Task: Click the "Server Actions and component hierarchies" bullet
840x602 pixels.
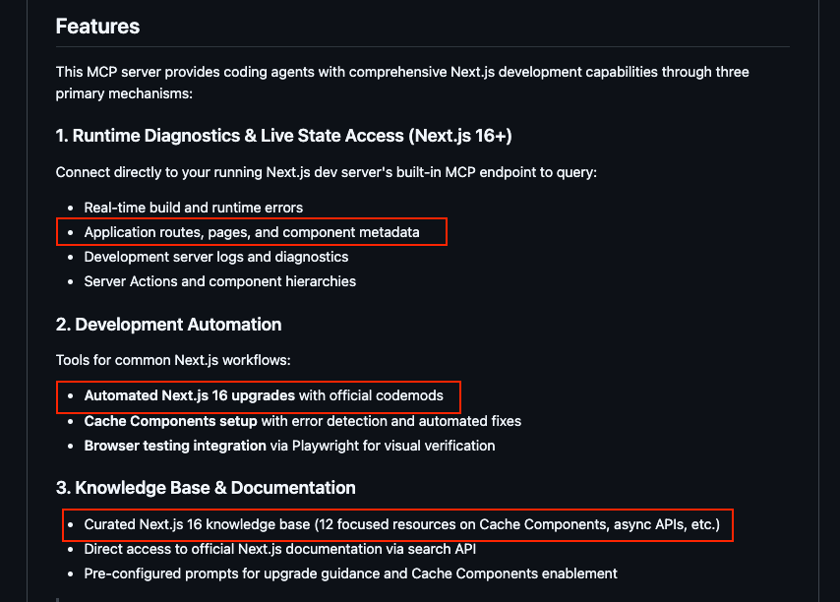Action: [219, 281]
